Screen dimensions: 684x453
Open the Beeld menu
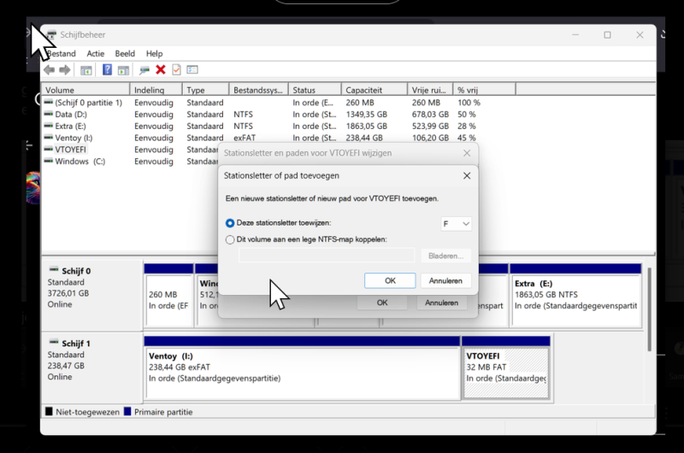(x=125, y=54)
